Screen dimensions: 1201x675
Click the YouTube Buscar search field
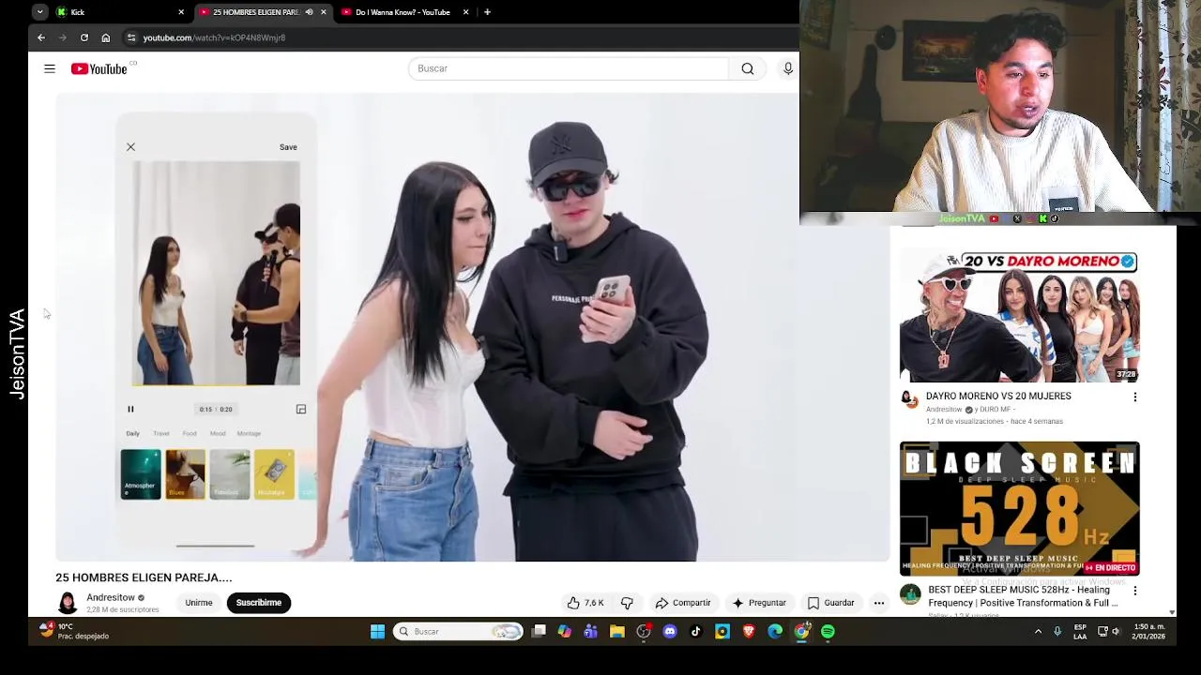[x=569, y=68]
